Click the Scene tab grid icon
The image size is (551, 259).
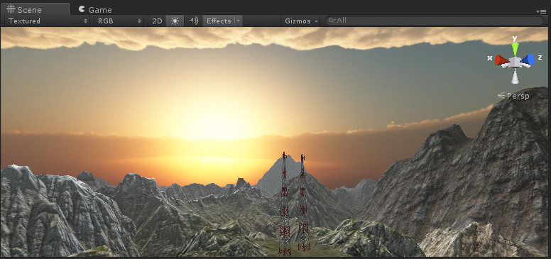coord(11,9)
